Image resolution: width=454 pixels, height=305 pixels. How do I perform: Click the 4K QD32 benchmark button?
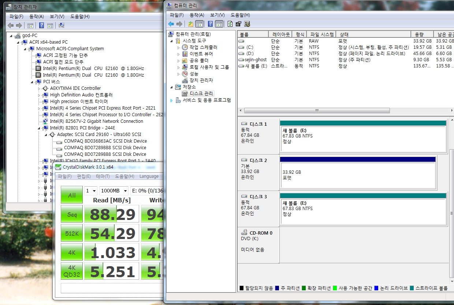[x=72, y=271]
